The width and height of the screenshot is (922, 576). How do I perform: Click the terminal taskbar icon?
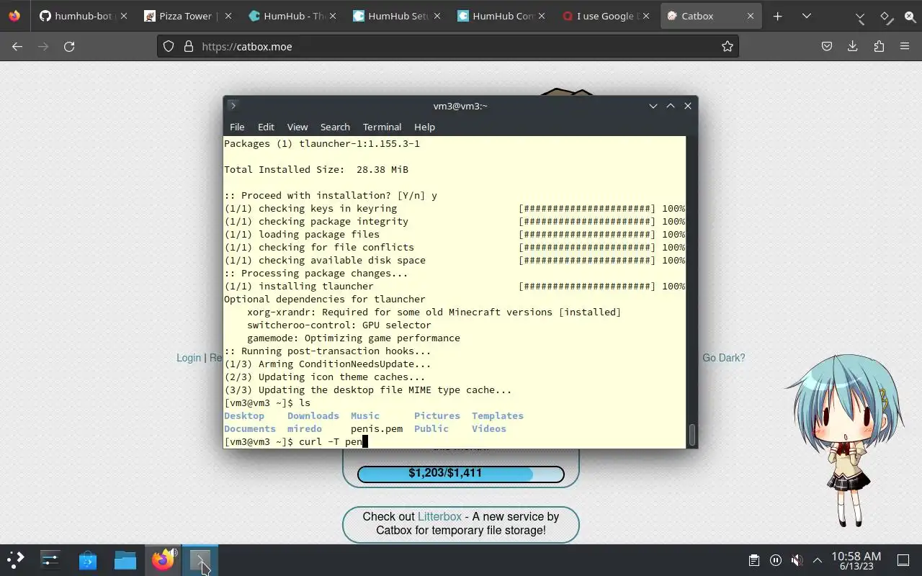coord(200,559)
